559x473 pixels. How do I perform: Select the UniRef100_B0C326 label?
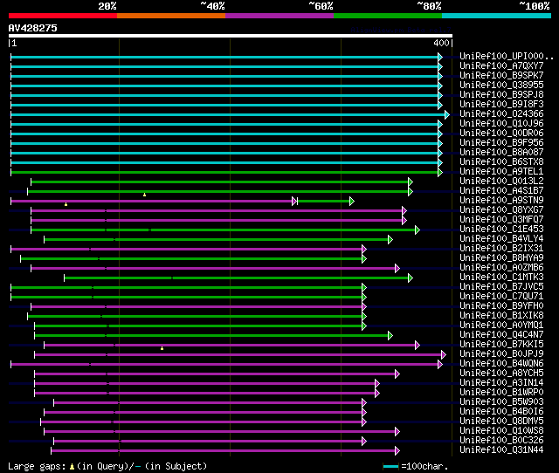point(501,440)
